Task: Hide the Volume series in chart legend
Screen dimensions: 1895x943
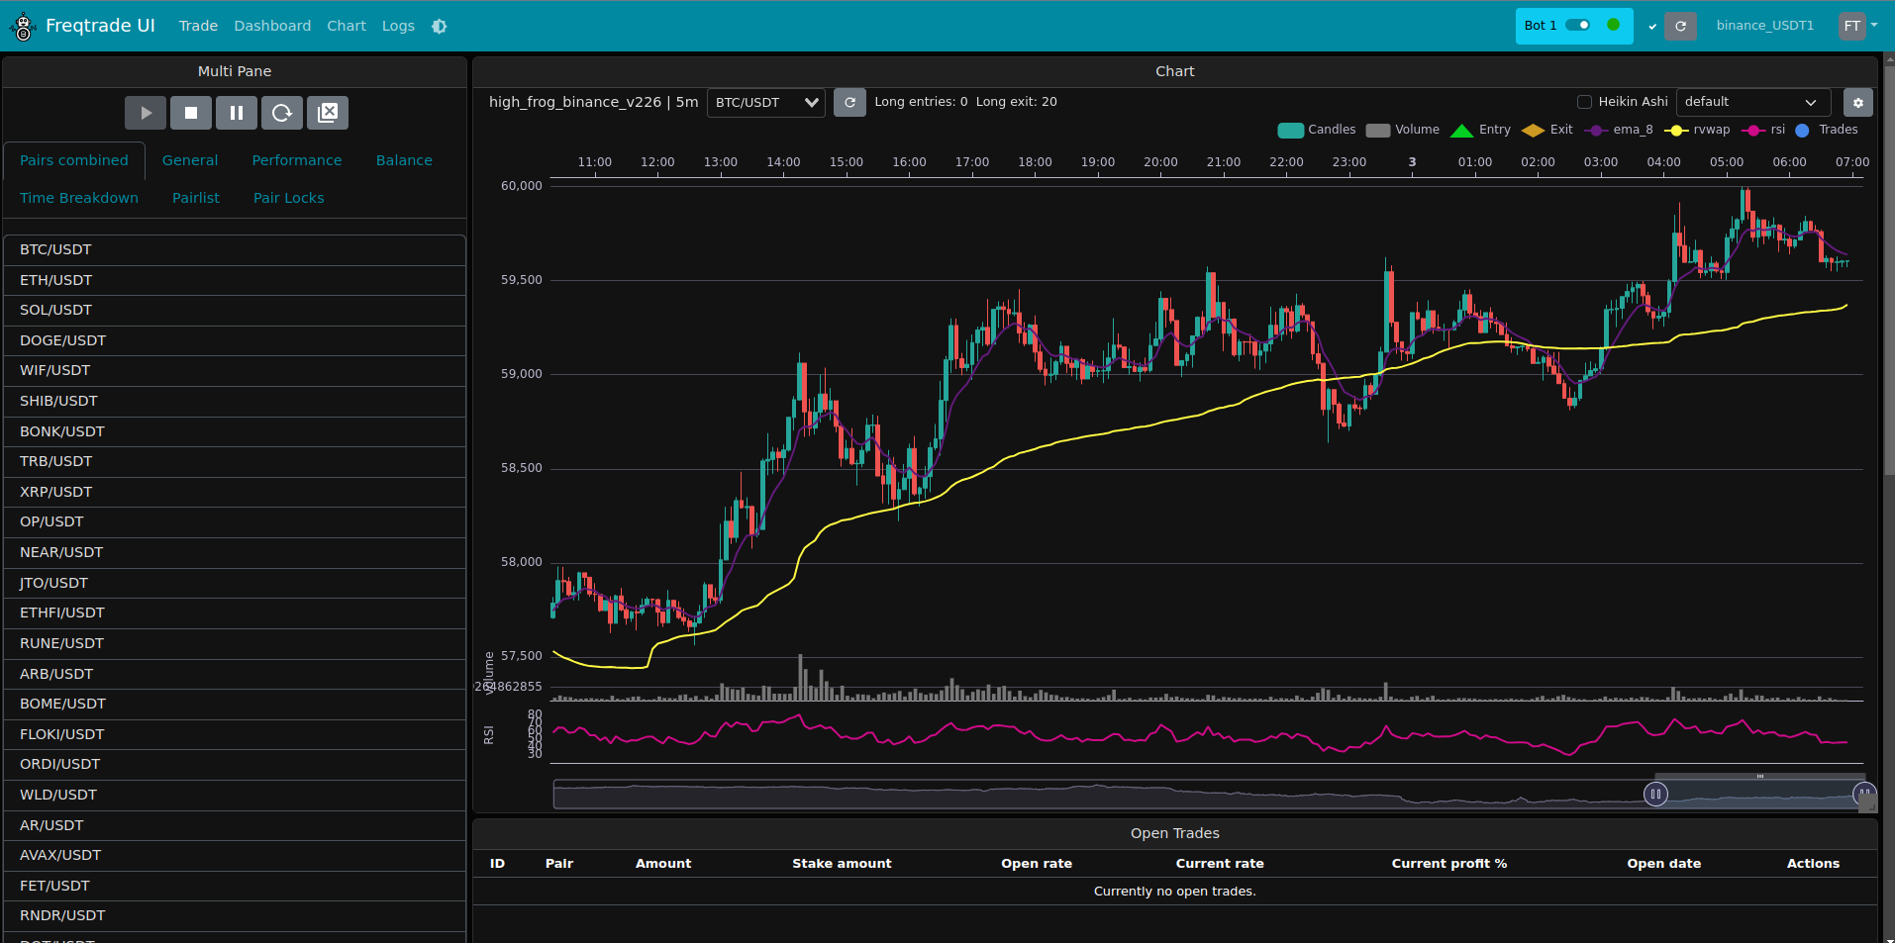Action: [1403, 131]
